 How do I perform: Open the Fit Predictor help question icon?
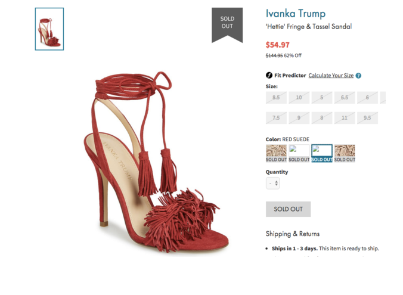click(358, 76)
